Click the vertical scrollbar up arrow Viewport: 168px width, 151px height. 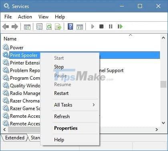[x=163, y=38]
